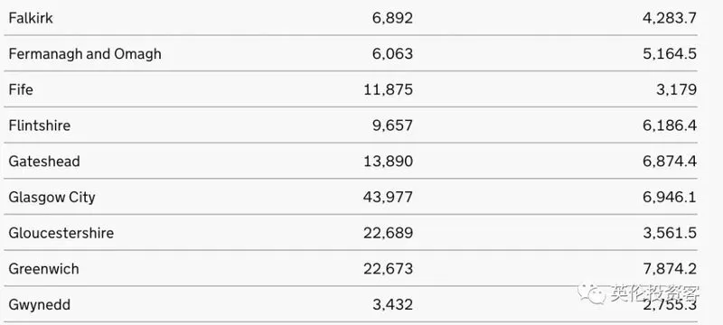The image size is (723, 325).
Task: Select the Flintshire area name
Action: [39, 125]
